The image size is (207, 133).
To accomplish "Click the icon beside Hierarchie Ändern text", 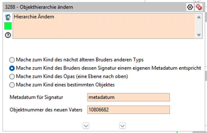I will click(8, 18).
